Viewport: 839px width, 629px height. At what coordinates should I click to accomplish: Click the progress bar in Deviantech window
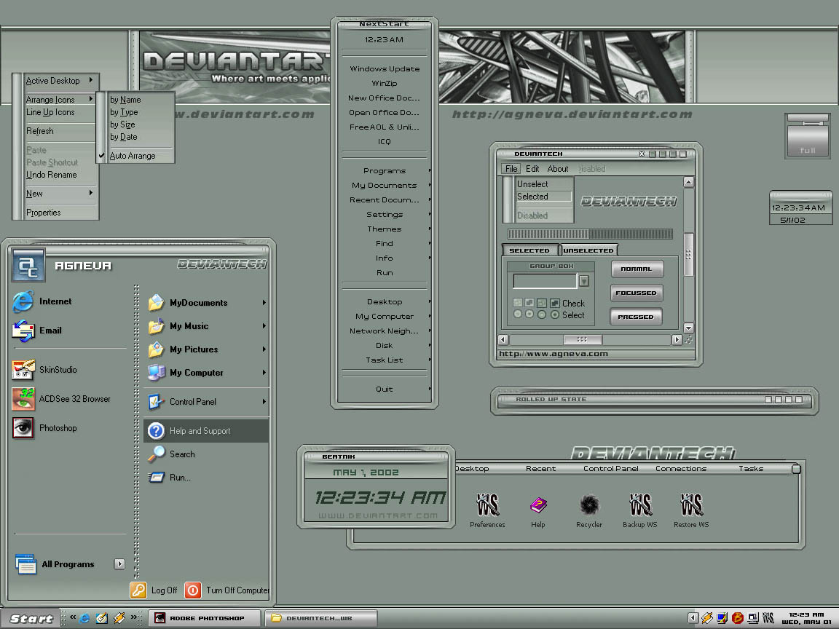pyautogui.click(x=590, y=234)
